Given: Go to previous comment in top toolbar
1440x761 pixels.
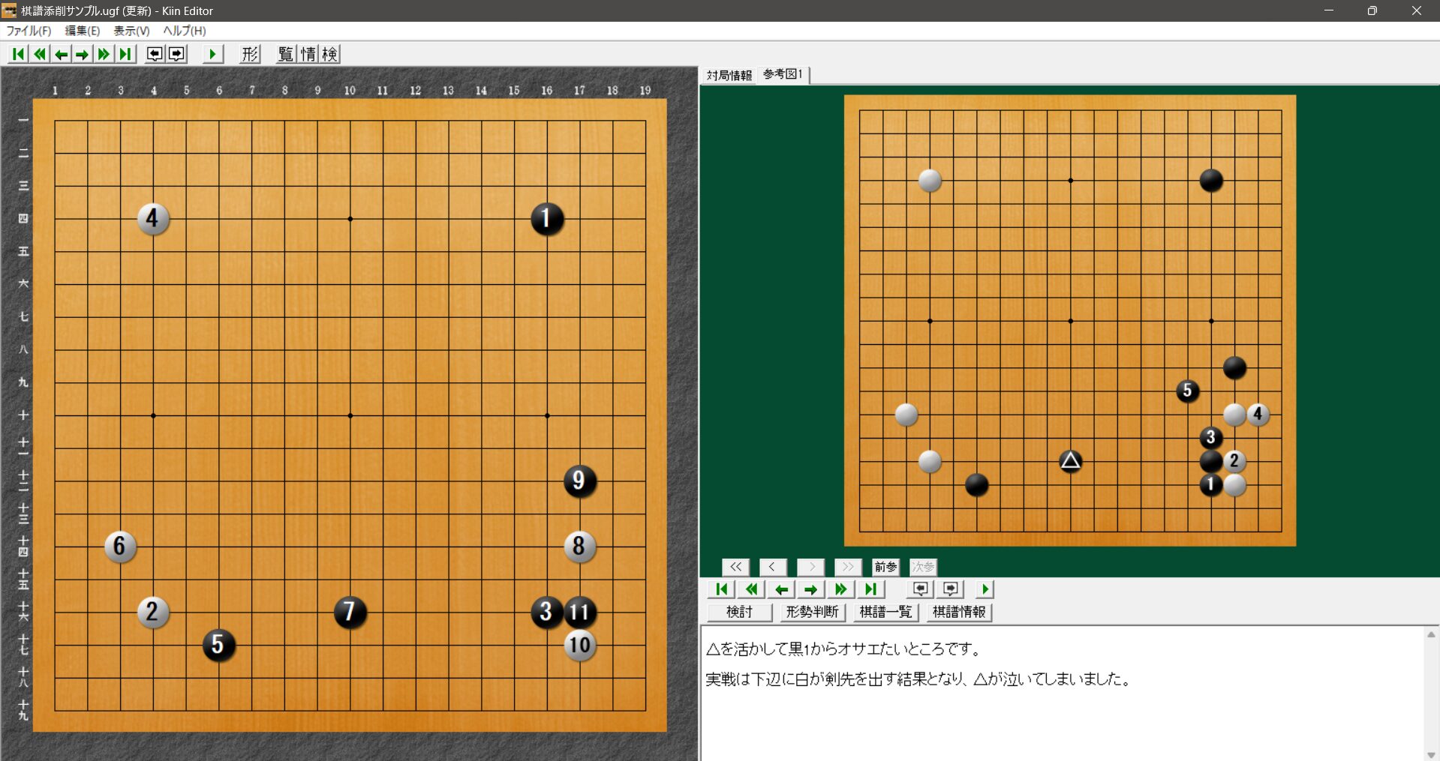Looking at the screenshot, I should (155, 54).
